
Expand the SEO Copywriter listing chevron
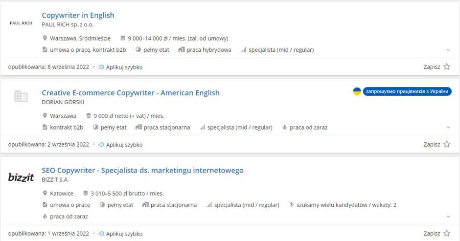tap(448, 217)
